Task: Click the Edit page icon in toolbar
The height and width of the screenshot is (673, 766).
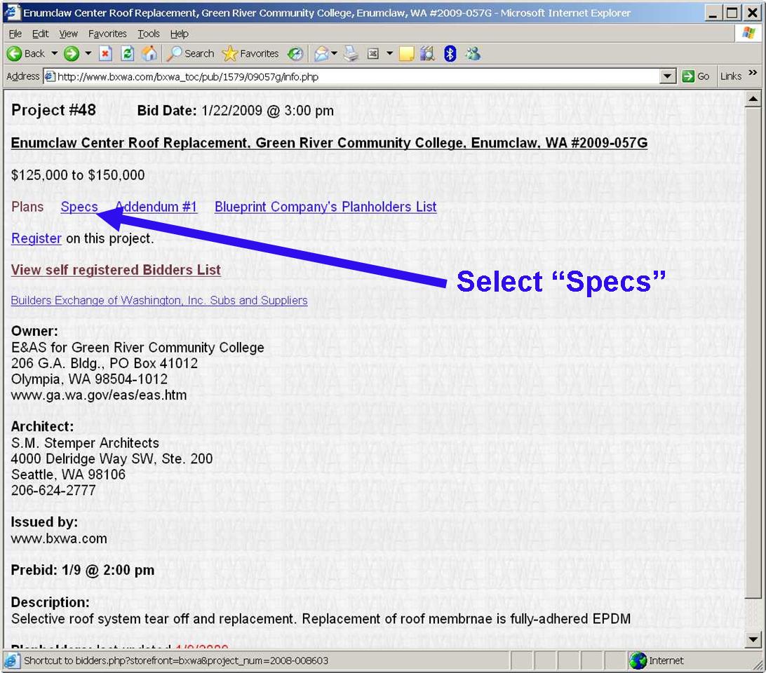Action: tap(372, 54)
